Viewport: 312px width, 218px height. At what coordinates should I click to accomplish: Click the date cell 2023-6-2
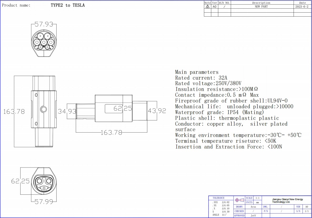(302, 7)
